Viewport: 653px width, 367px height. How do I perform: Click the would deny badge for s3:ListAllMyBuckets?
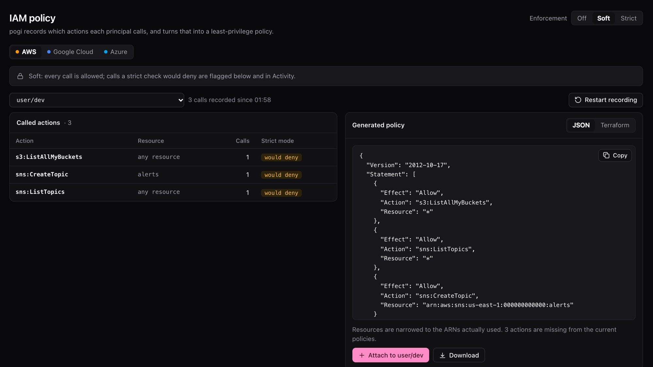point(281,157)
